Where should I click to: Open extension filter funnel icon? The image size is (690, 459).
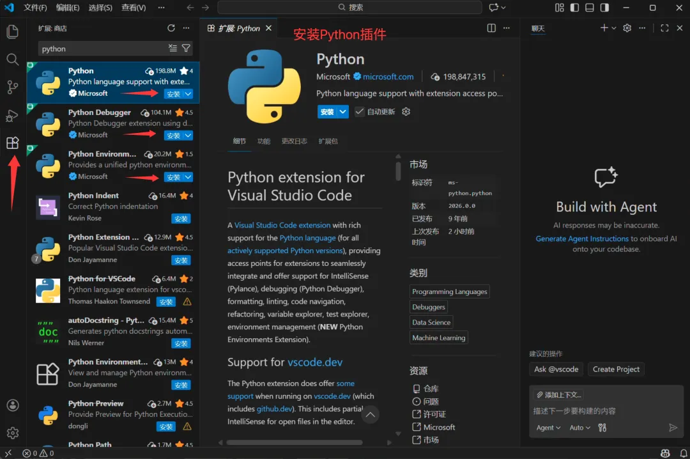point(186,48)
